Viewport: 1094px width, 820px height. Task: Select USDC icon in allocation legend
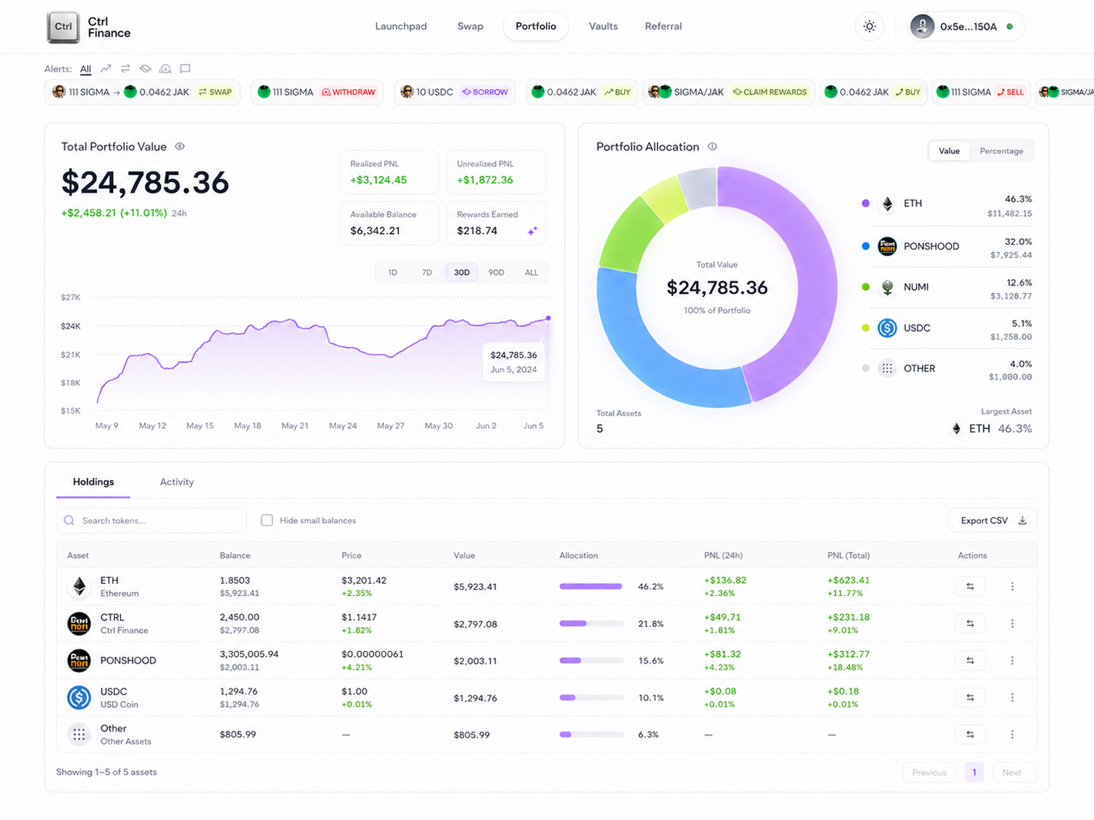(x=887, y=328)
